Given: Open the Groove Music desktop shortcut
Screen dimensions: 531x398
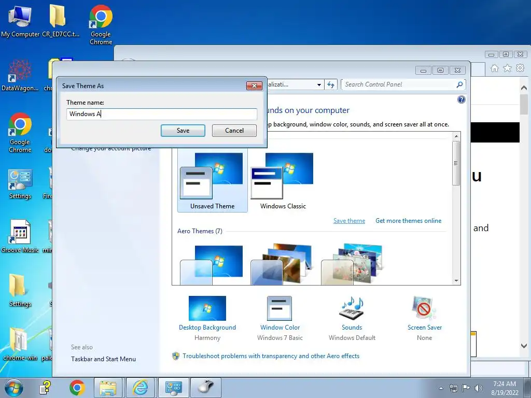Looking at the screenshot, I should [20, 236].
